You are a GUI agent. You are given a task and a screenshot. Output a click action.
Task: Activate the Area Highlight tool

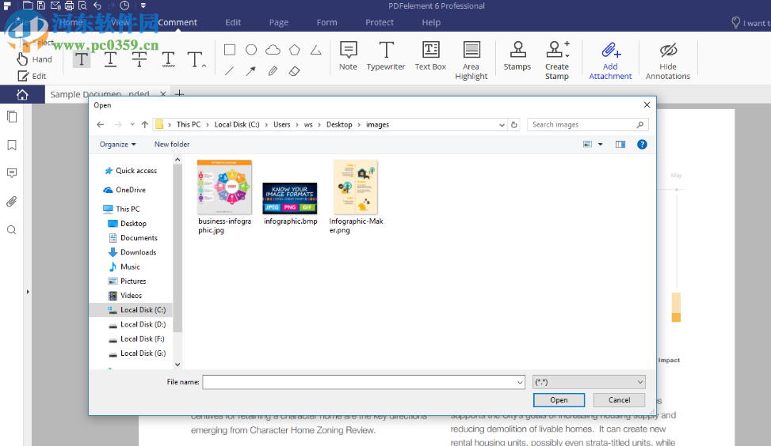click(x=471, y=60)
